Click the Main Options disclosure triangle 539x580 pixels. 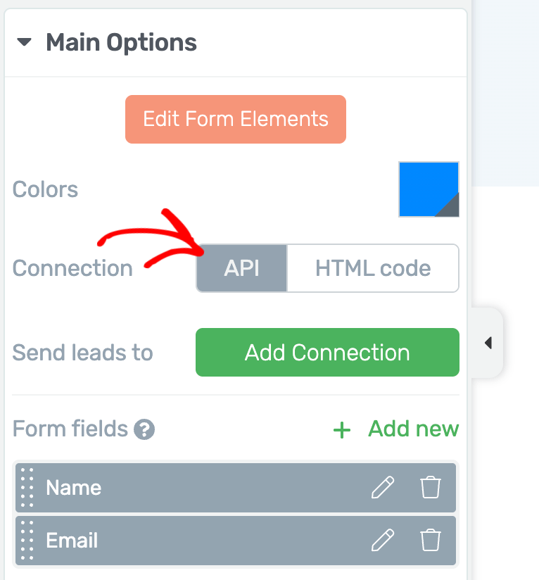tap(26, 42)
